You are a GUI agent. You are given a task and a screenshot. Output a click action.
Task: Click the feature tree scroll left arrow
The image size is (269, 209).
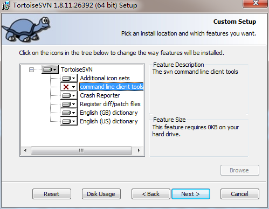tap(25, 150)
